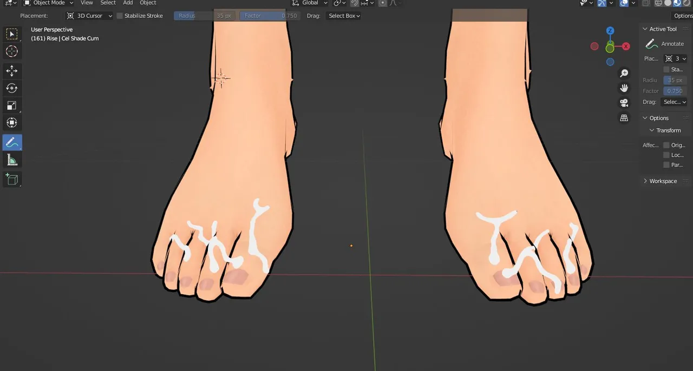693x371 pixels.
Task: Select the Transform tool
Action: (x=11, y=123)
